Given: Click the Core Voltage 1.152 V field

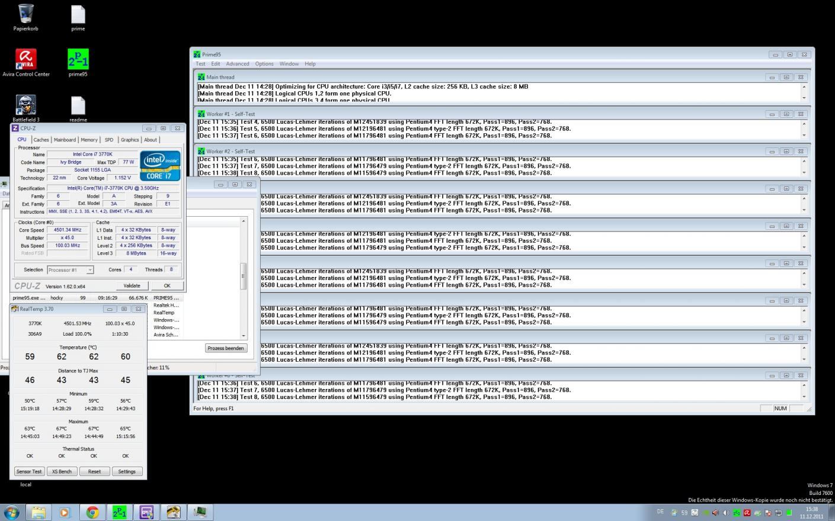Looking at the screenshot, I should click(123, 178).
